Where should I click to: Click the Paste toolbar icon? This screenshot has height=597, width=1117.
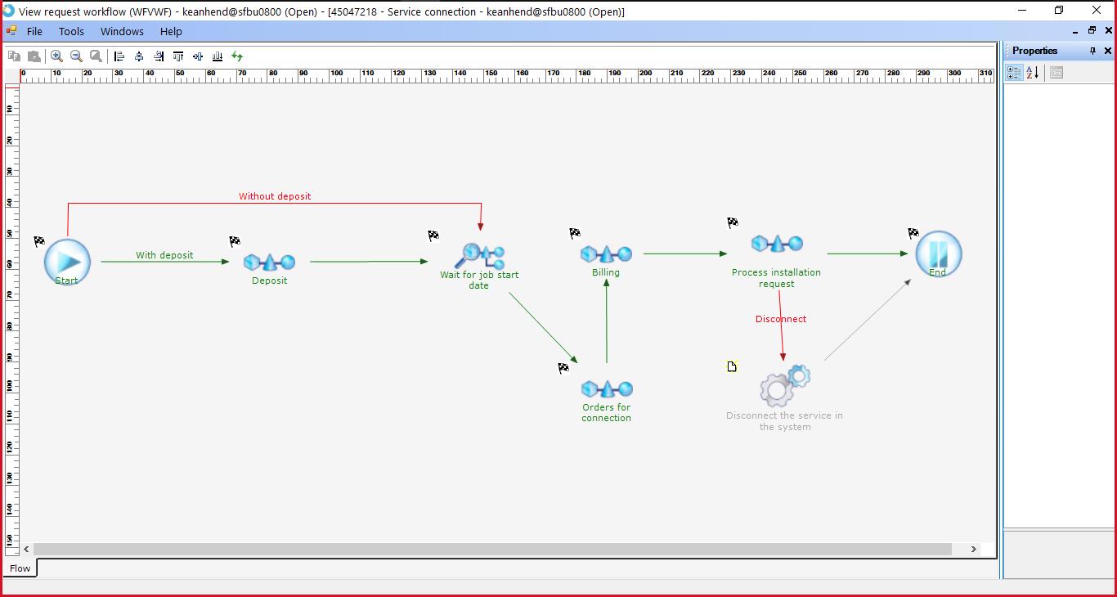coord(34,56)
